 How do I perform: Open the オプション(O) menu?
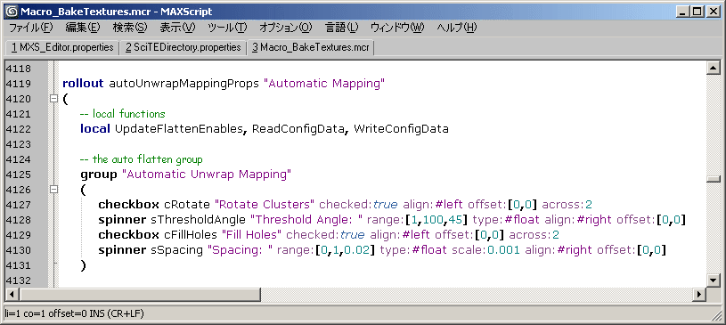pyautogui.click(x=286, y=28)
